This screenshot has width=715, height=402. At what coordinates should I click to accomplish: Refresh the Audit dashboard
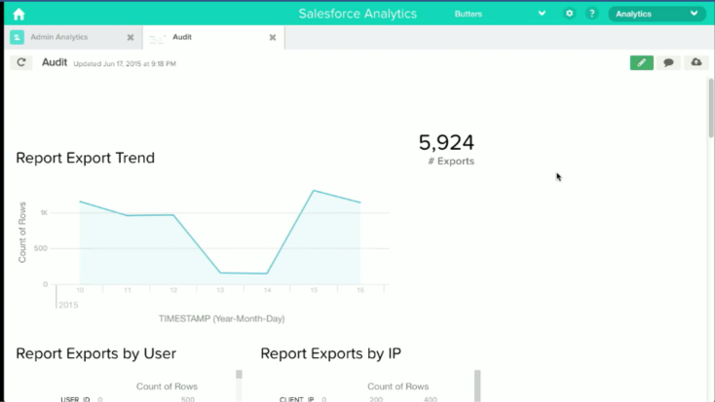[21, 62]
